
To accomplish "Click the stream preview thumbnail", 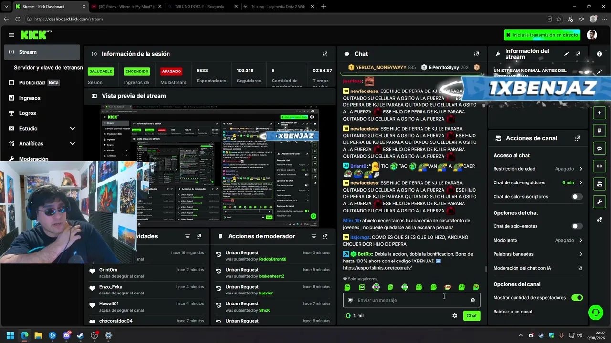I will (x=210, y=167).
